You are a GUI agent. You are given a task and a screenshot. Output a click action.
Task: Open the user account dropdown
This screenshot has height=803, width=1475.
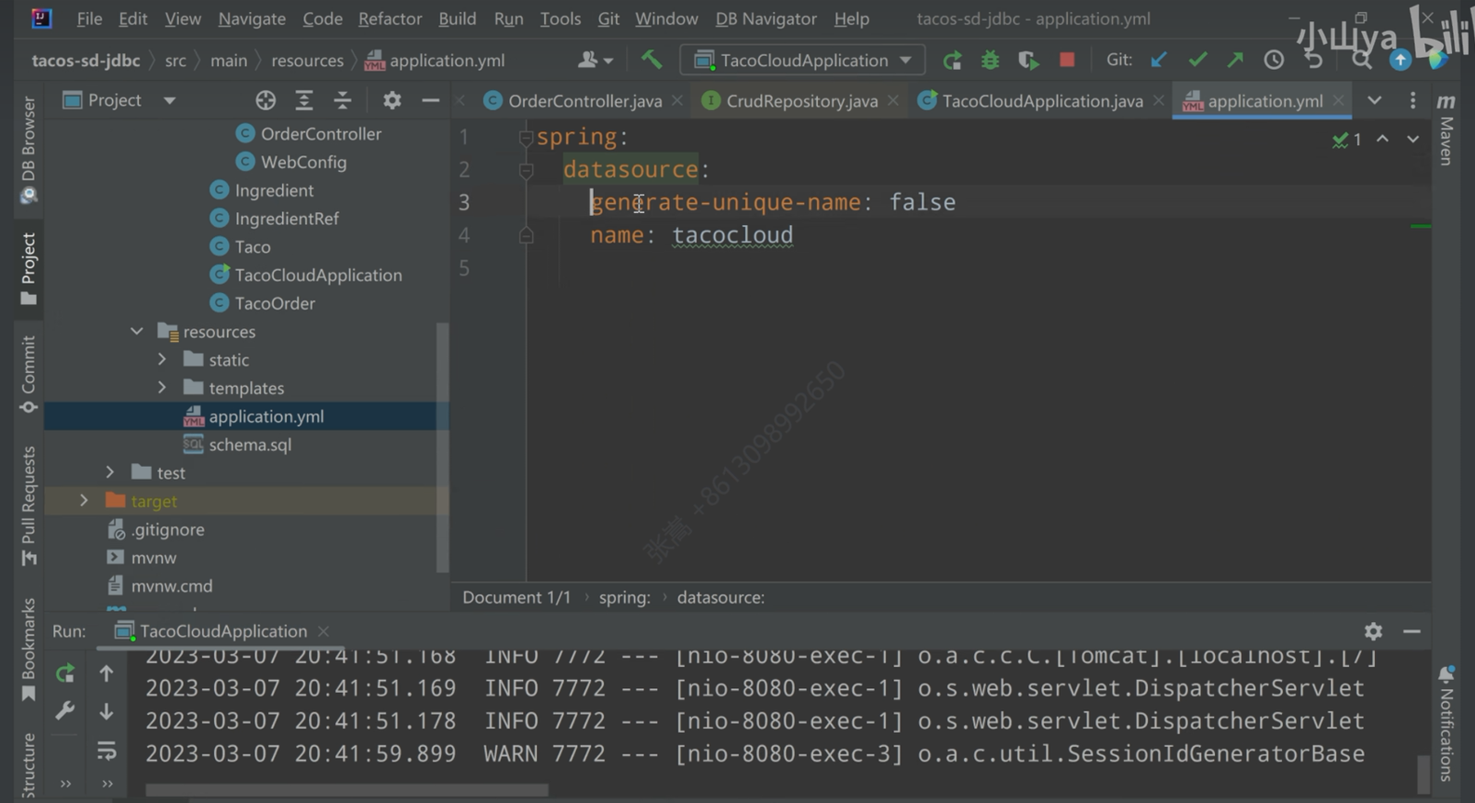(596, 61)
